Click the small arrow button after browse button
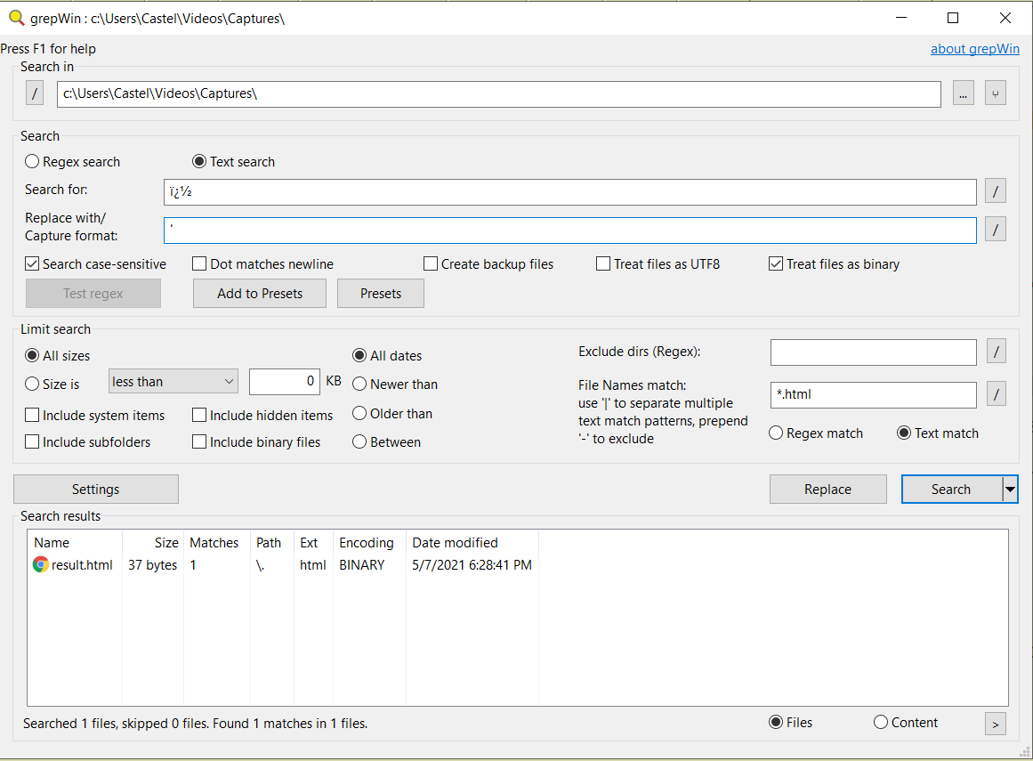 (996, 93)
